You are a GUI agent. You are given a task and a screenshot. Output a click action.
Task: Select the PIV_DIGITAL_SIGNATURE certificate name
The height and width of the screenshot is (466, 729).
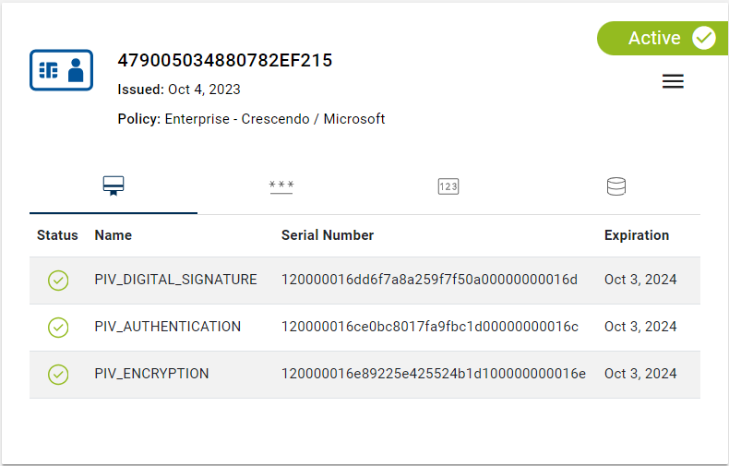point(175,280)
